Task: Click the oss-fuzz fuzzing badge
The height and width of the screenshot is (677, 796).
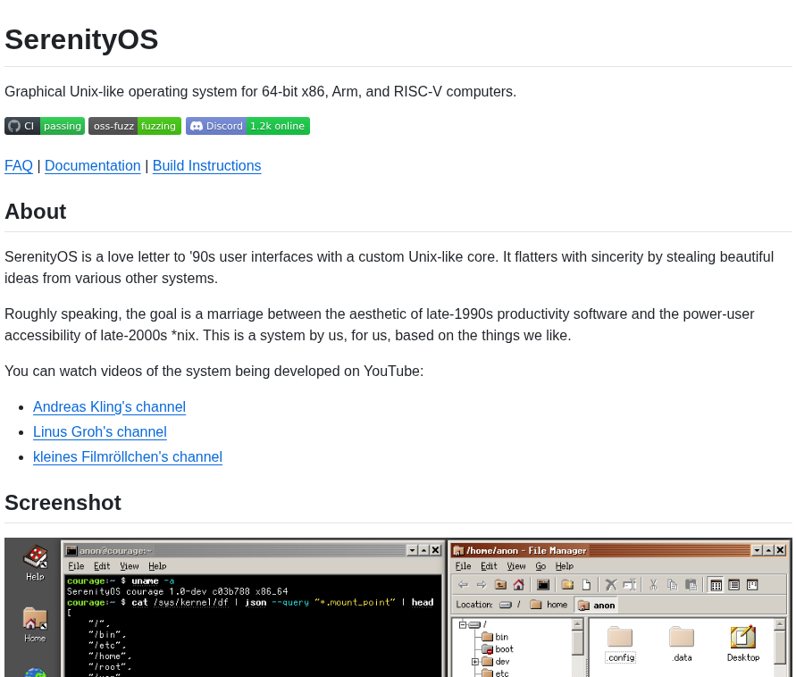Action: pyautogui.click(x=135, y=126)
